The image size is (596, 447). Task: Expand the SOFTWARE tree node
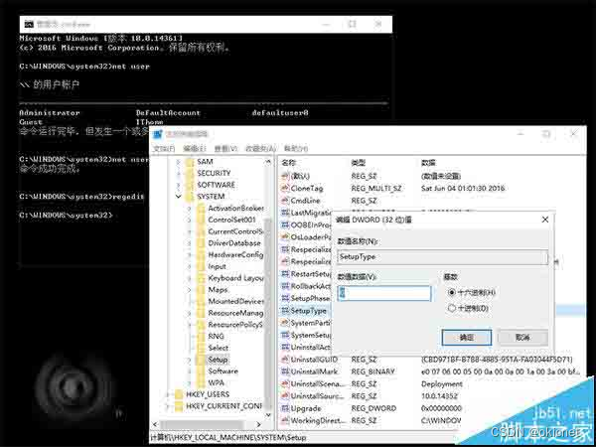(179, 185)
